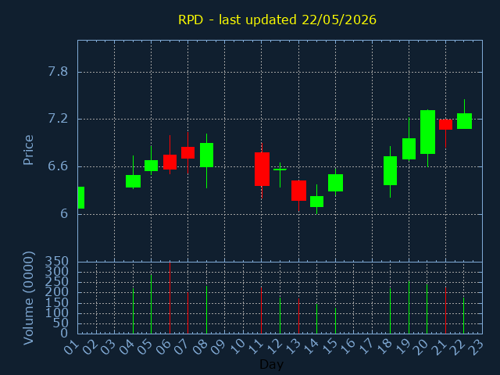Click the '05' day label
The height and width of the screenshot is (375, 500).
tap(145, 347)
